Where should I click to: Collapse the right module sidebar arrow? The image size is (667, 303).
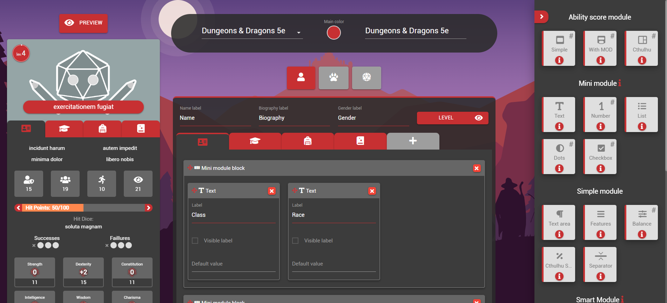tap(541, 16)
